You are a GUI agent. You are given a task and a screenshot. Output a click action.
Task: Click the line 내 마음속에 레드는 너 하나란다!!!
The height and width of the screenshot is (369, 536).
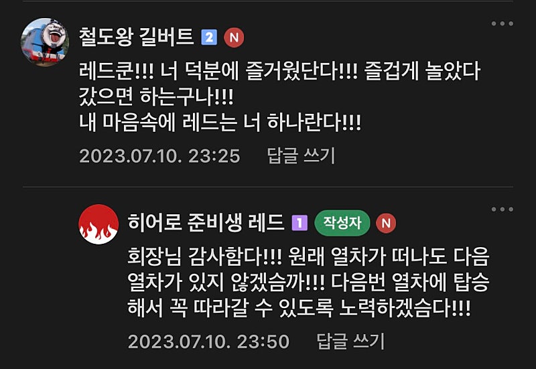(x=220, y=123)
